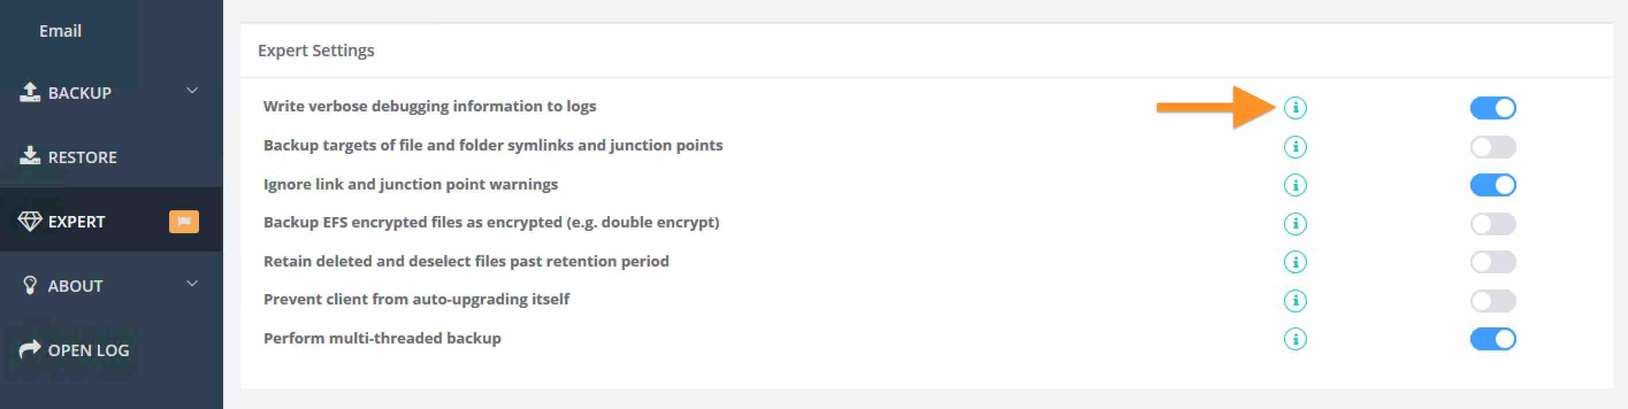The height and width of the screenshot is (409, 1628).
Task: Select the Backup upload icon in sidebar
Action: tap(30, 91)
